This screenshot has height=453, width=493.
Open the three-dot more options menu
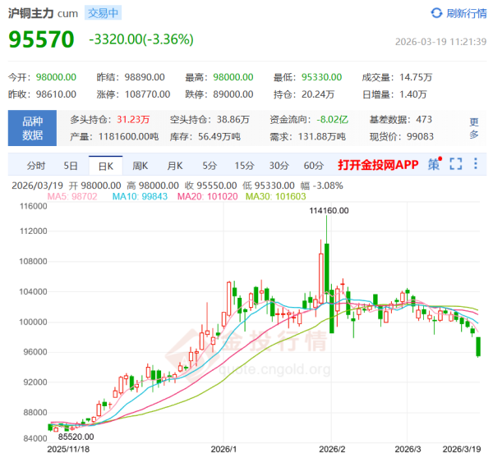point(476,163)
